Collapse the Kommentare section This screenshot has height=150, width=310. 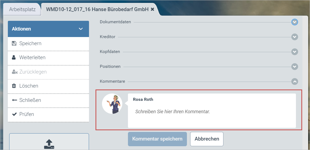pyautogui.click(x=295, y=81)
